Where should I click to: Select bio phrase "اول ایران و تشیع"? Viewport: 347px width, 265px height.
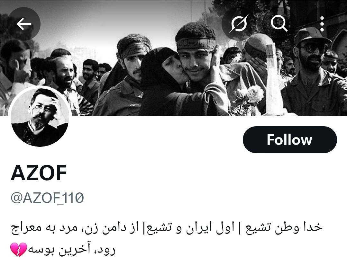[x=192, y=228]
